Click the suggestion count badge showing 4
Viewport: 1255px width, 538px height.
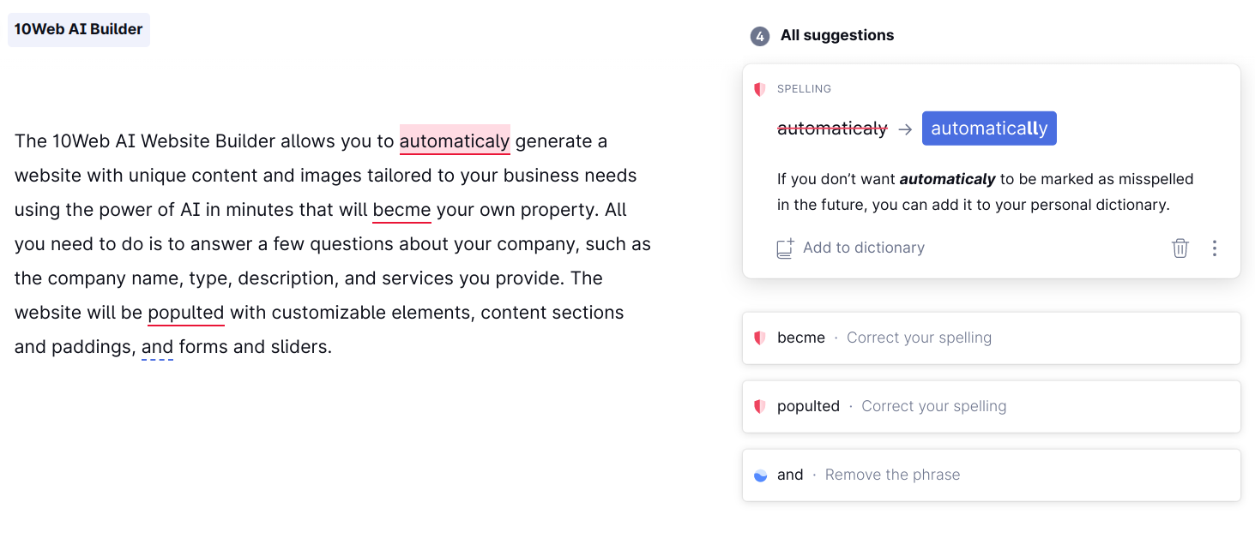760,36
